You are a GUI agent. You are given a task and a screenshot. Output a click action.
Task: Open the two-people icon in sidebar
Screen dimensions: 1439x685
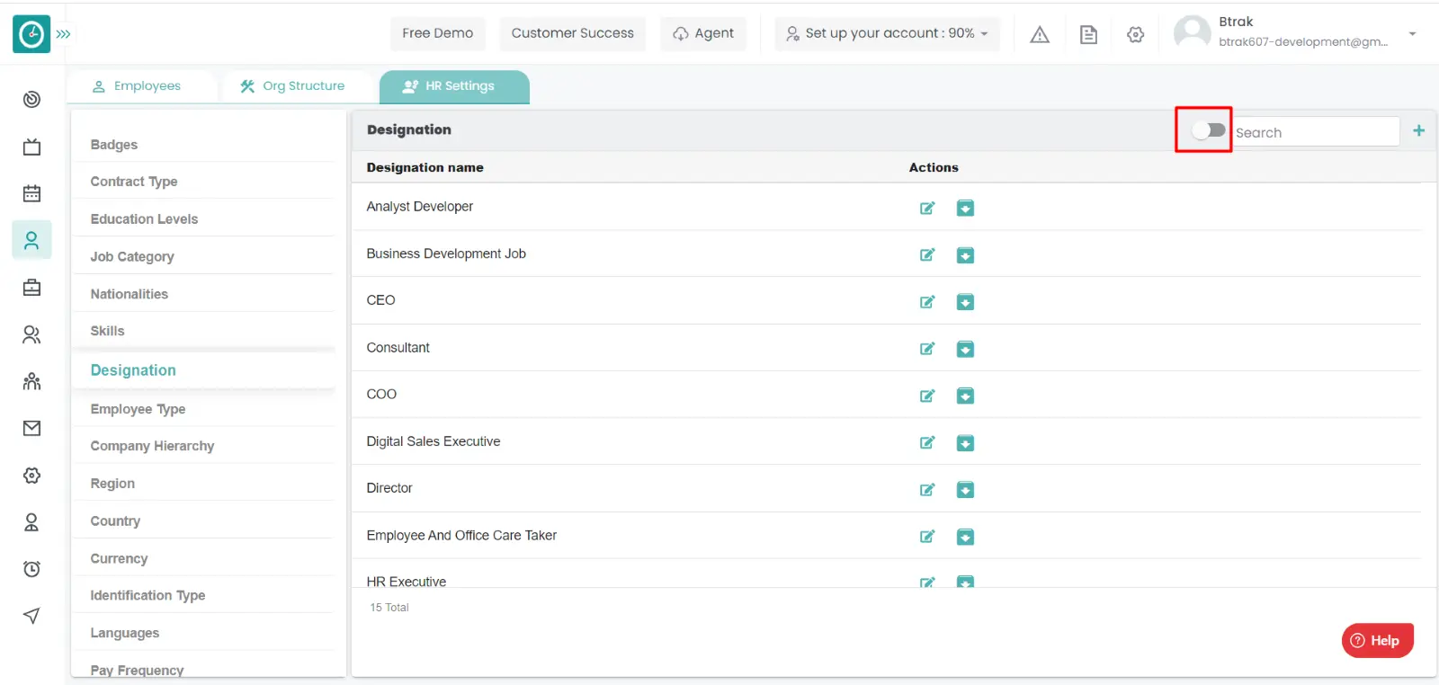[x=31, y=334]
